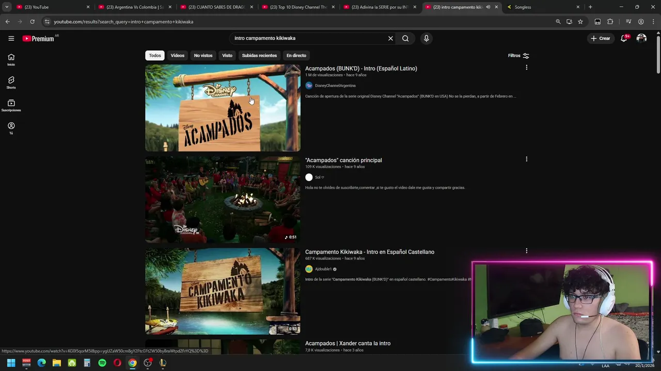Go back in browser history

click(x=7, y=22)
